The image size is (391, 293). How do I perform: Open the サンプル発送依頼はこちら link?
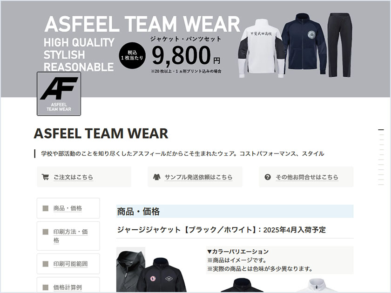tap(198, 177)
